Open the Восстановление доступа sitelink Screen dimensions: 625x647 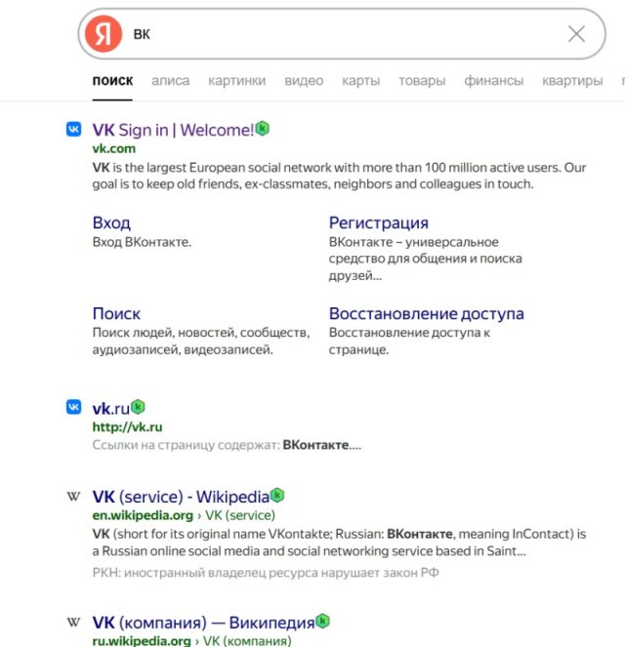[x=427, y=313]
